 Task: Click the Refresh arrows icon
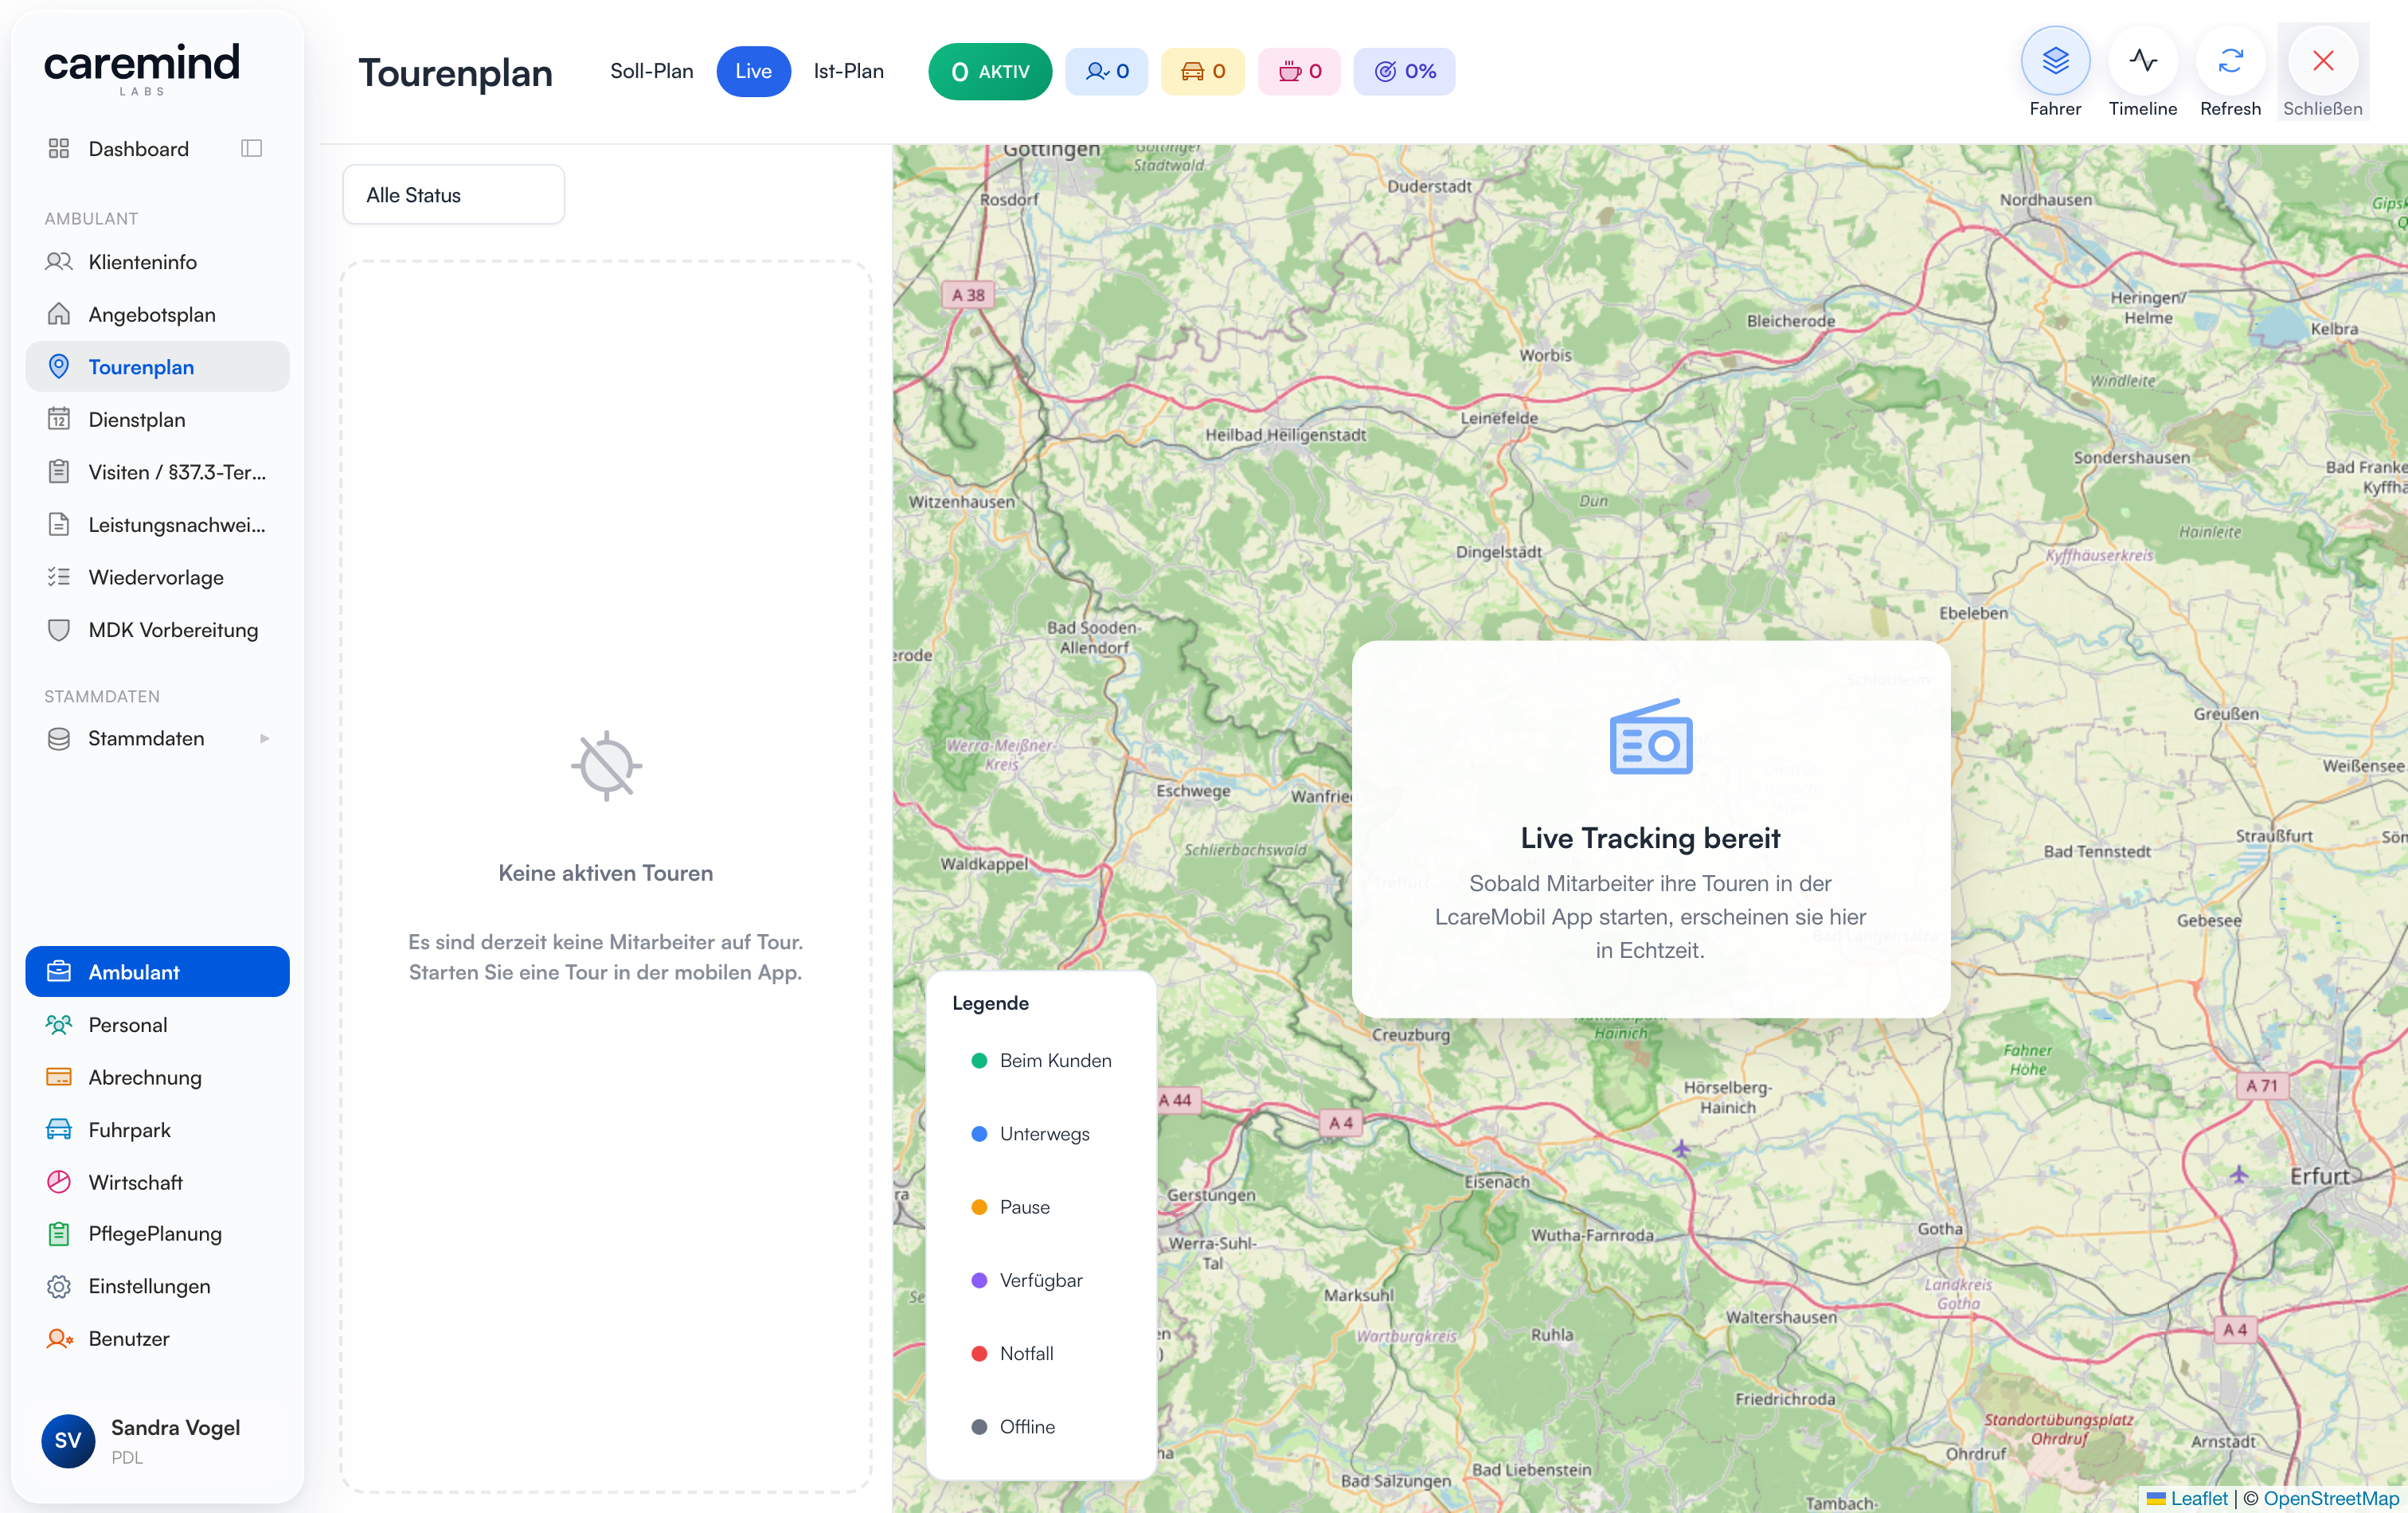pos(2230,61)
